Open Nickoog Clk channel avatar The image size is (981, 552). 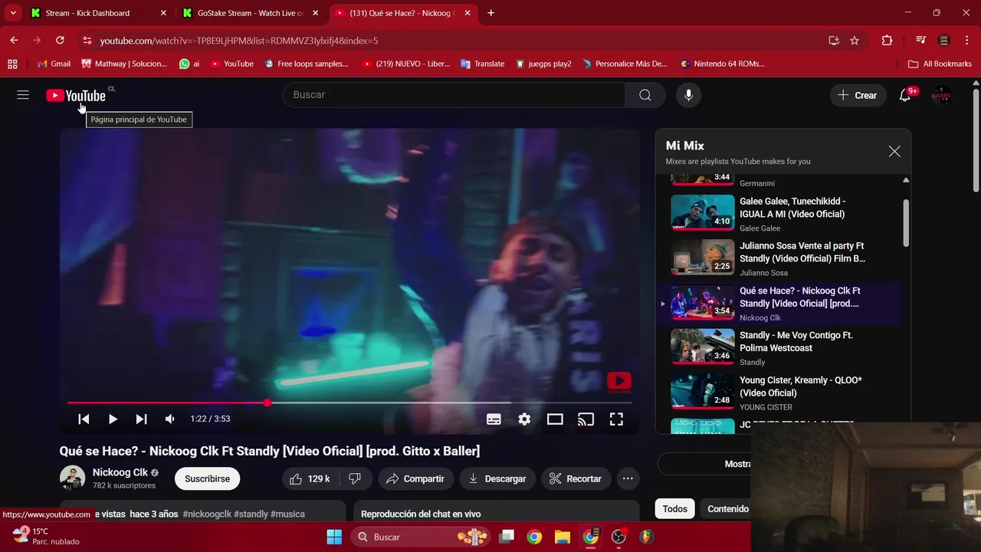pyautogui.click(x=73, y=478)
